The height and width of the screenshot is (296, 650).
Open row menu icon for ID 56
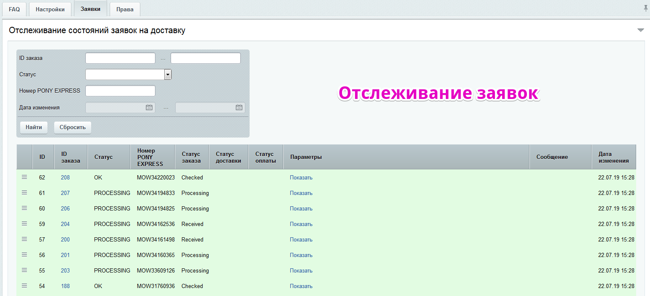pyautogui.click(x=24, y=255)
